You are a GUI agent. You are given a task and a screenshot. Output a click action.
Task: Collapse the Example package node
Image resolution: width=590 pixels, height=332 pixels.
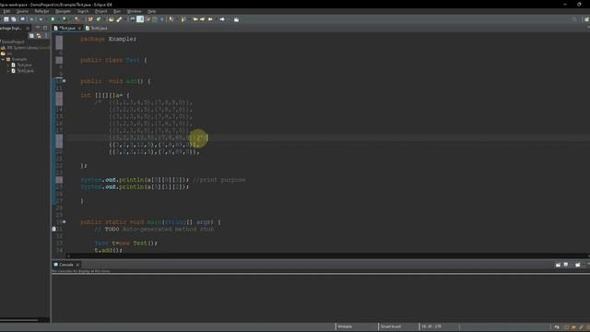(3, 59)
